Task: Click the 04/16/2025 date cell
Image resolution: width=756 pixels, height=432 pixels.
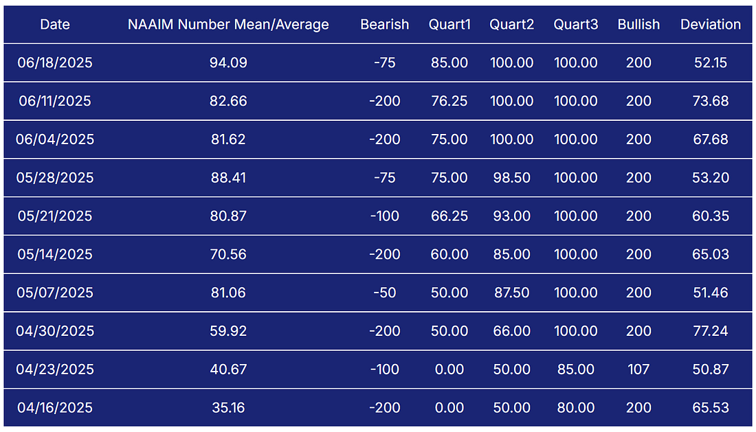Action: pyautogui.click(x=55, y=408)
